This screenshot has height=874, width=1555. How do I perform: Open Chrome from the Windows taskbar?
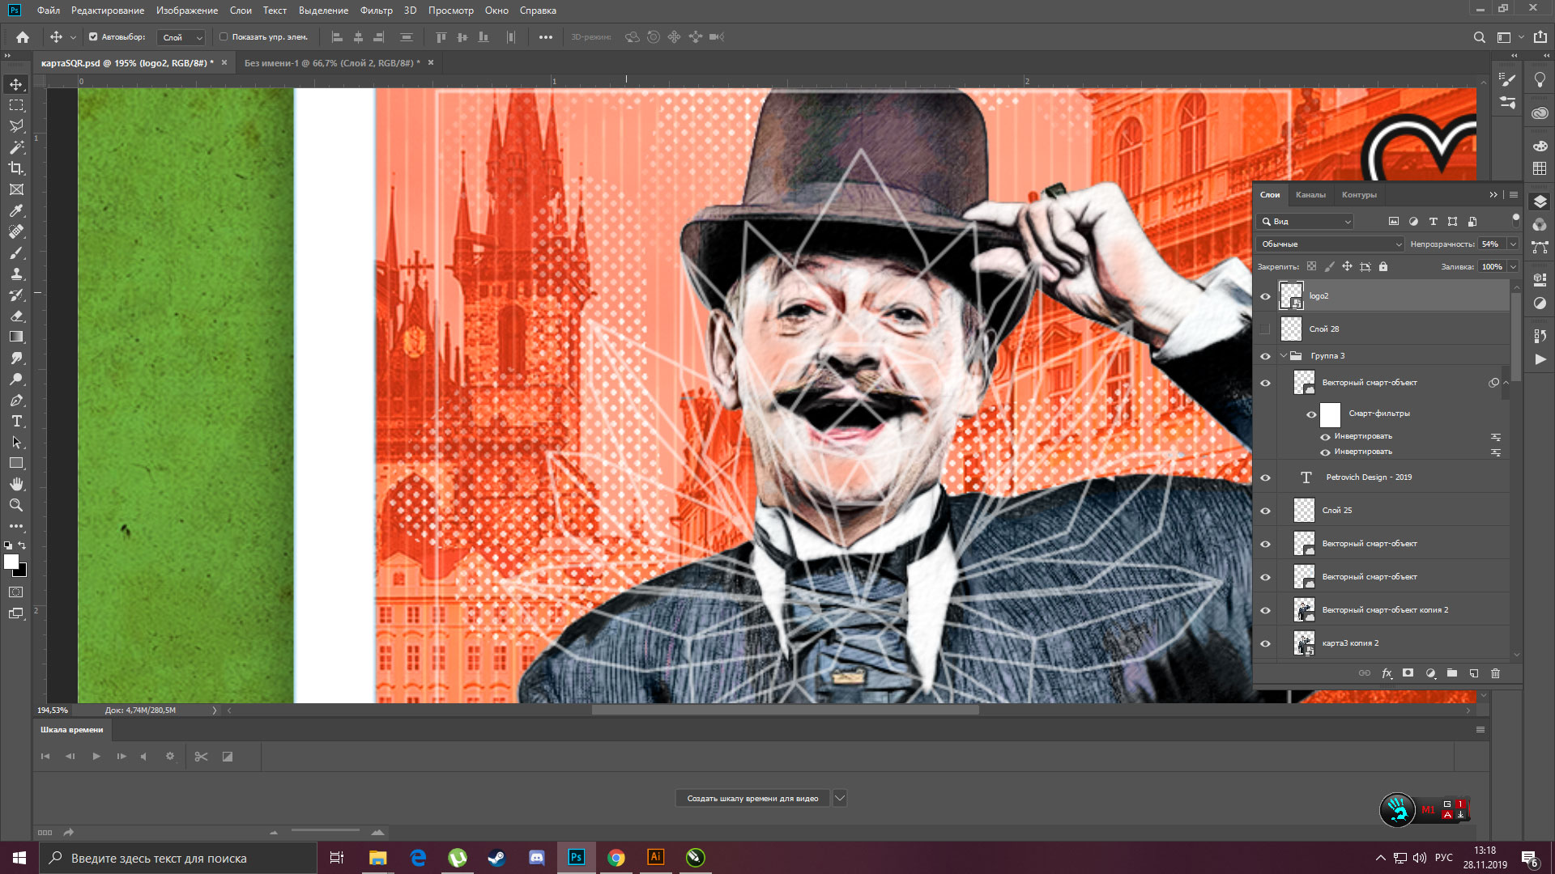coord(616,858)
